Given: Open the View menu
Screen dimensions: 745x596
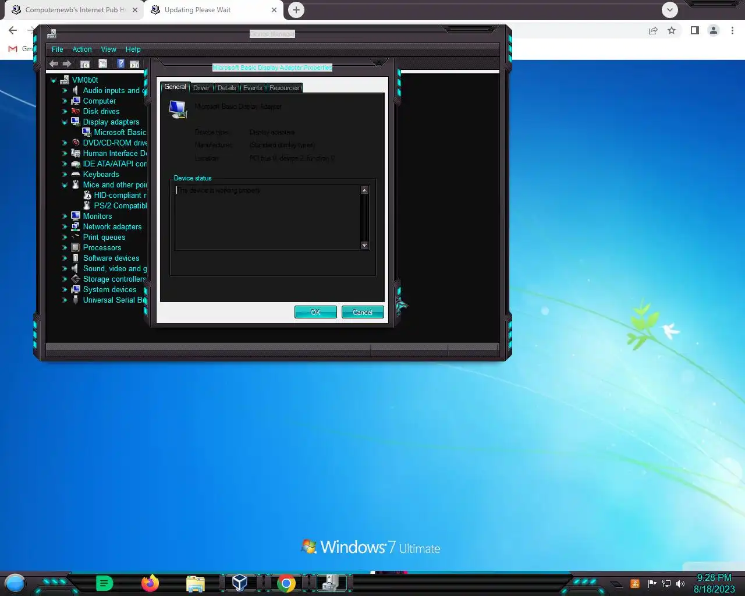Looking at the screenshot, I should pyautogui.click(x=108, y=49).
